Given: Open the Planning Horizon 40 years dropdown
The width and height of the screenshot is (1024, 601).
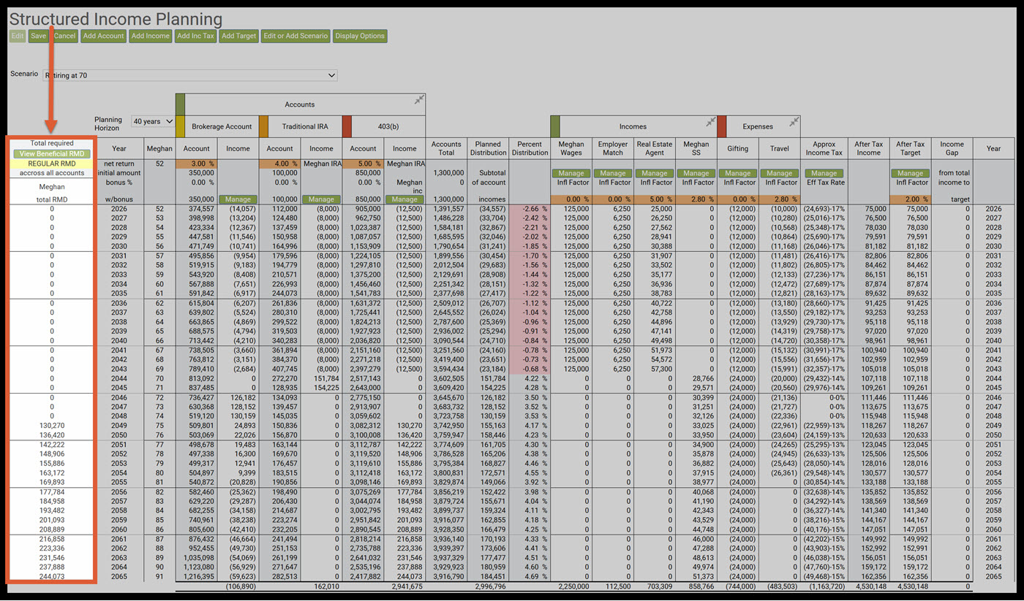Looking at the screenshot, I should (152, 121).
